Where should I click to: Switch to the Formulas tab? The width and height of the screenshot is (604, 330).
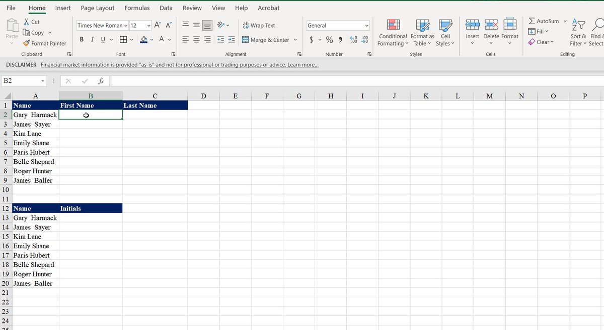[x=137, y=8]
